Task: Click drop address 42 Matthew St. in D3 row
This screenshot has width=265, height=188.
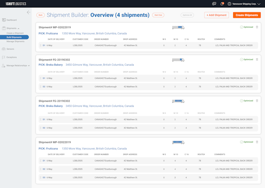Action: point(131,177)
